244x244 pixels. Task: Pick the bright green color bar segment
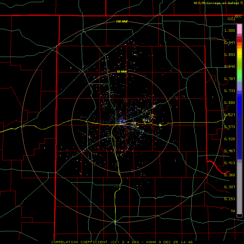pos(239,74)
